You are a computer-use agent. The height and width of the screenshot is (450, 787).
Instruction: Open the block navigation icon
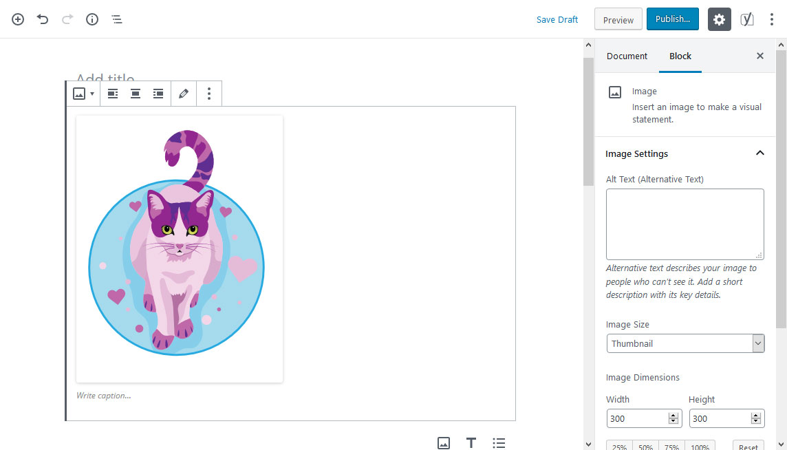coord(116,19)
